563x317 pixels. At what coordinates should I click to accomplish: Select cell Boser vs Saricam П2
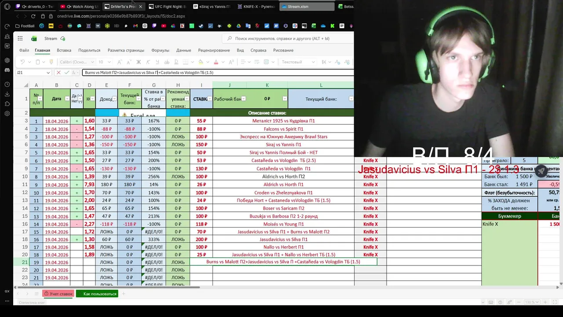[283, 208]
